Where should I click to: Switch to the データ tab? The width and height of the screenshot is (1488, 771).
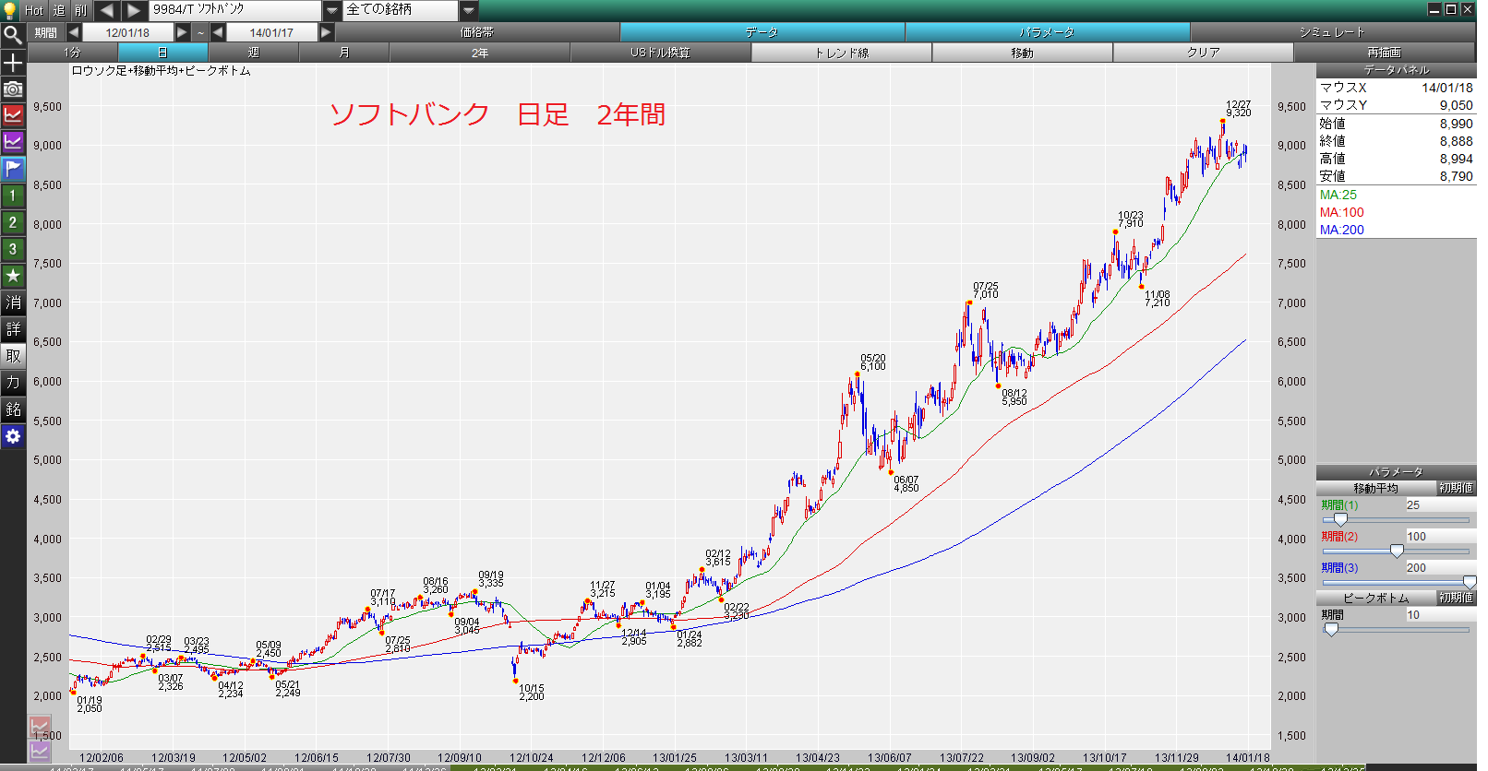coord(762,32)
